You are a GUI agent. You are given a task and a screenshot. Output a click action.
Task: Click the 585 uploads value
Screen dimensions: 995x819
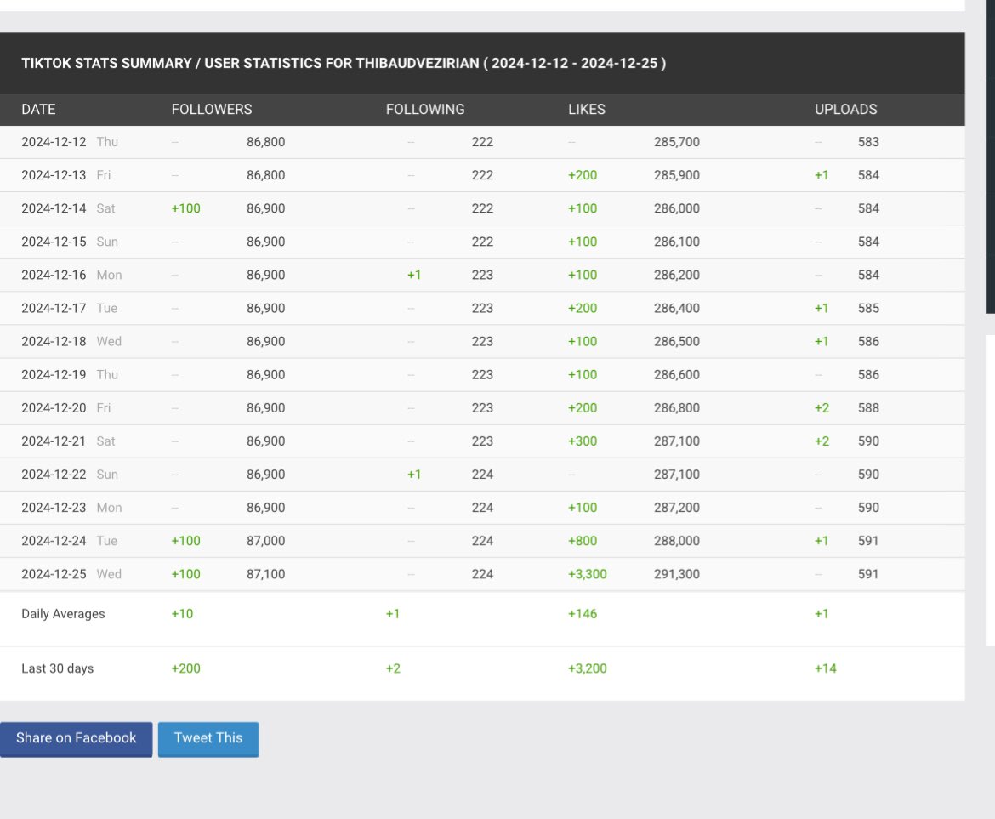(868, 309)
